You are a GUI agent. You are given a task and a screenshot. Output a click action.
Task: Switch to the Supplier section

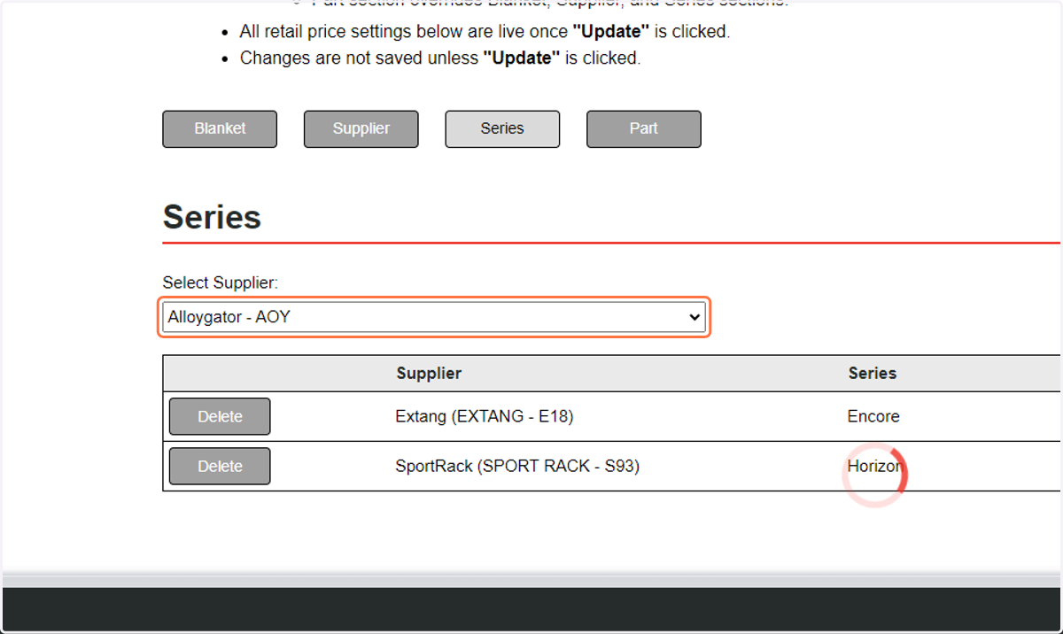(x=361, y=128)
